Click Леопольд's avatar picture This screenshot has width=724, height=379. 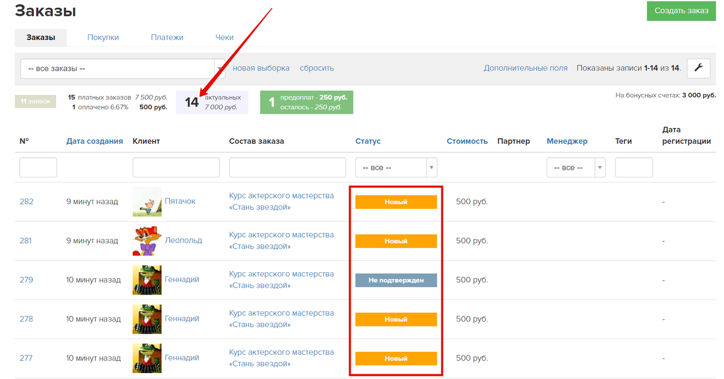coord(147,241)
